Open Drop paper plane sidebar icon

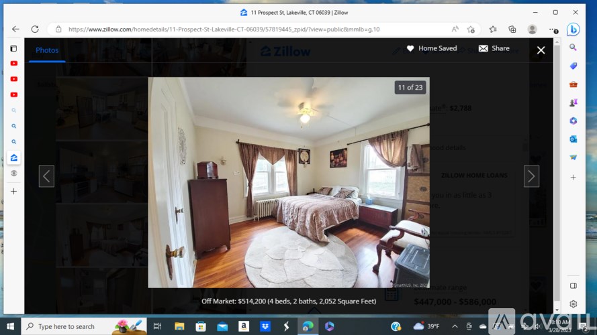(x=573, y=157)
